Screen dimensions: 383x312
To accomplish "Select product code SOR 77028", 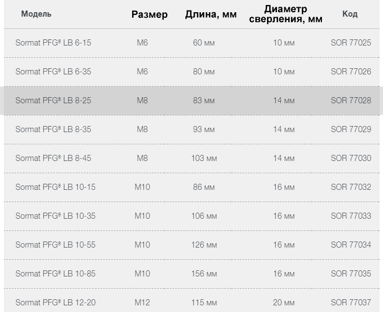I will 351,100.
